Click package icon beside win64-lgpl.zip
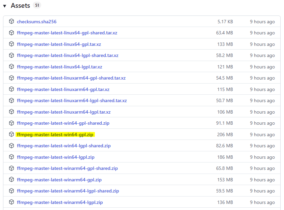Viewport: 284px width, 210px height. coord(11,157)
